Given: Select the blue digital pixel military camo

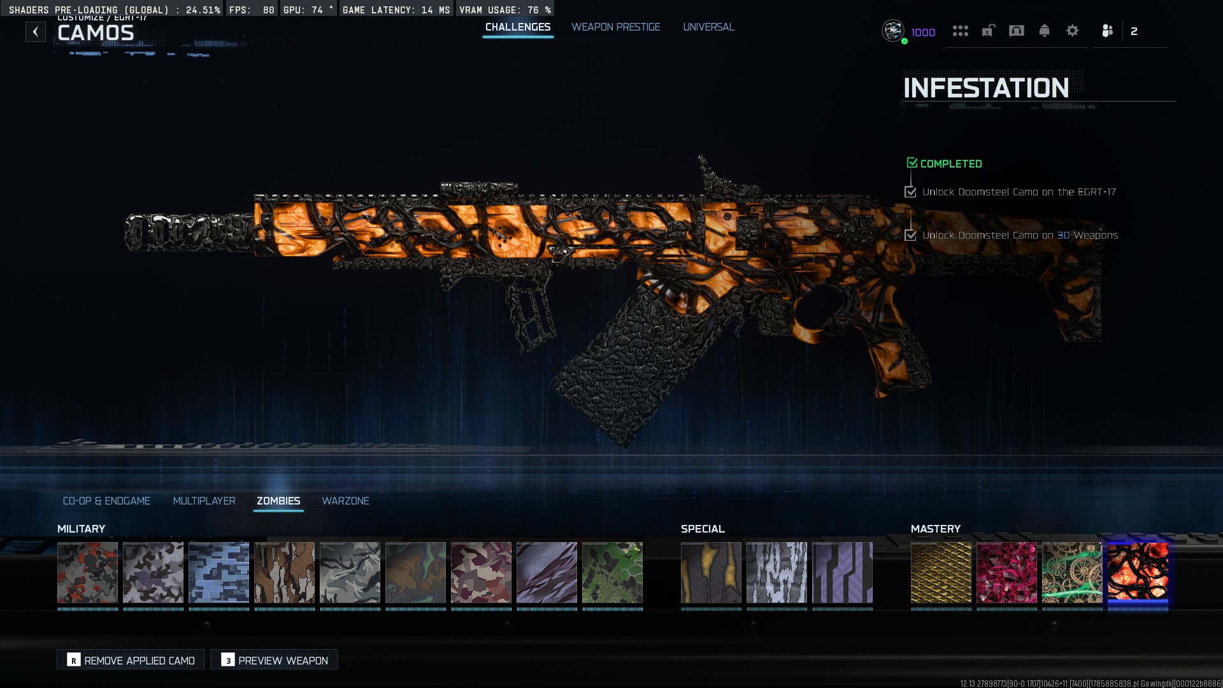Looking at the screenshot, I should tap(219, 573).
